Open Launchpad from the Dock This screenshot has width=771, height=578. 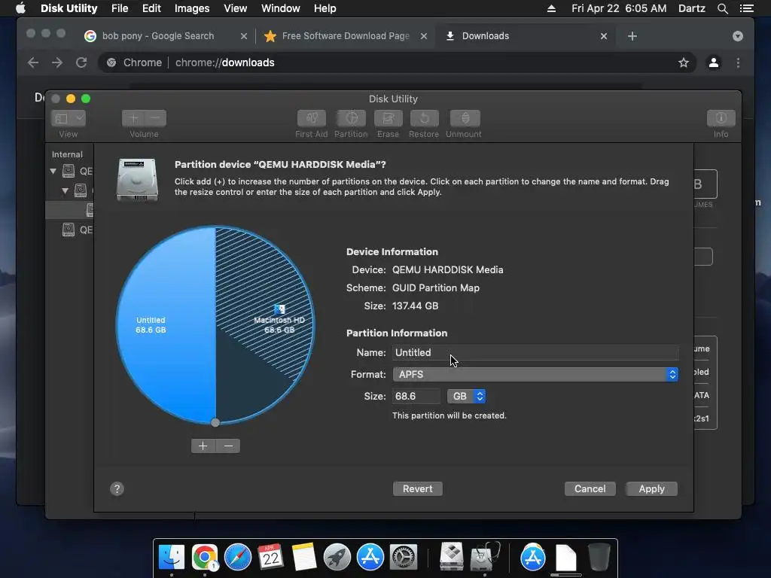(x=337, y=558)
